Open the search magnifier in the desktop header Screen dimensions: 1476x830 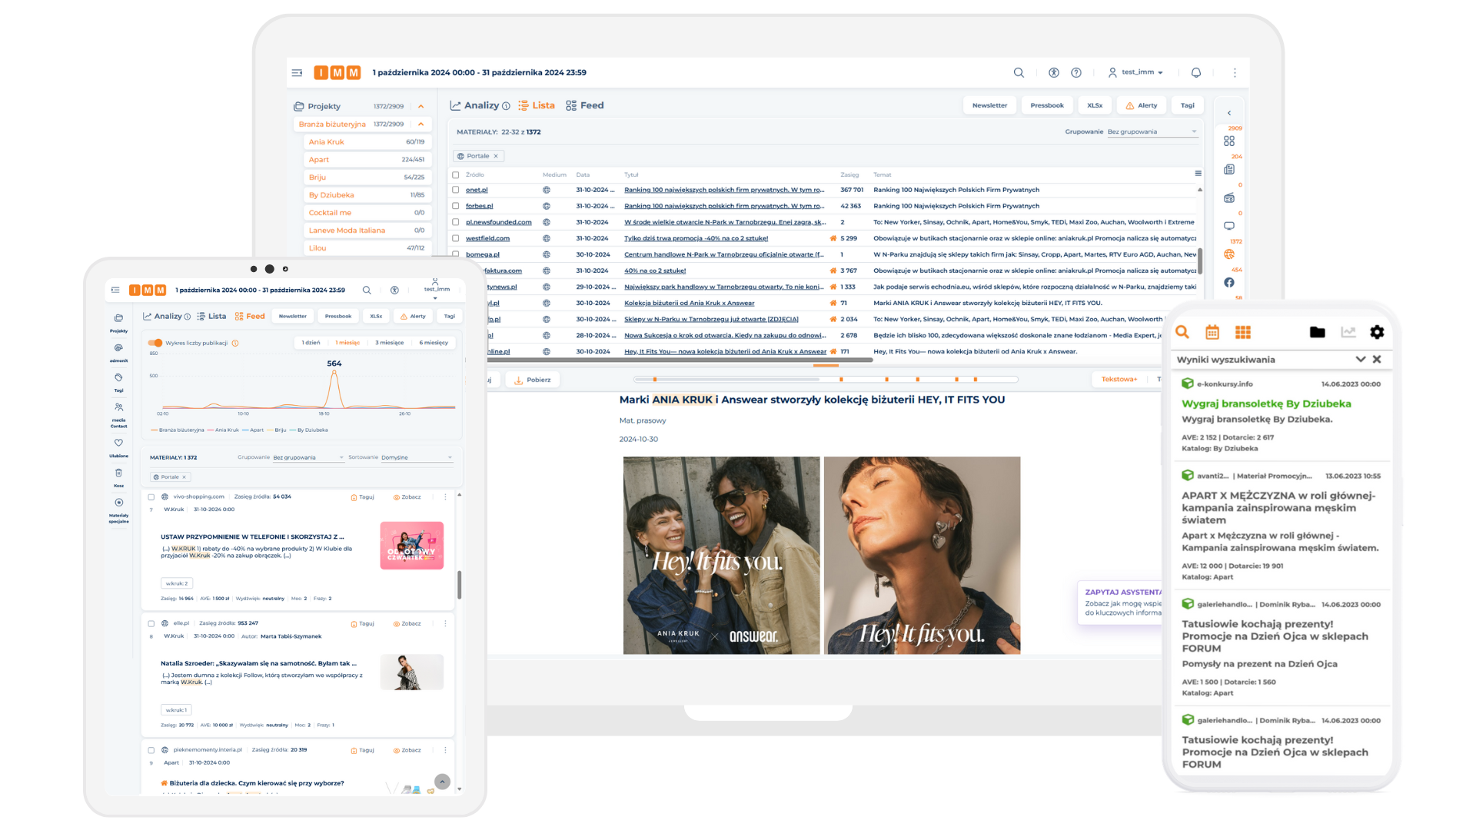(1019, 72)
